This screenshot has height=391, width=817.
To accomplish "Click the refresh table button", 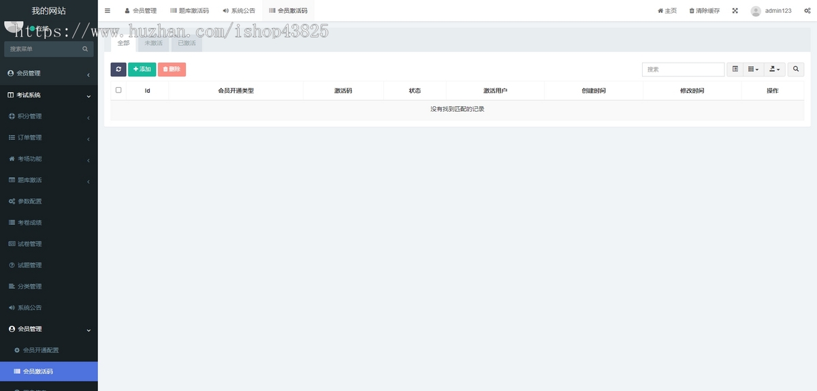I will pyautogui.click(x=118, y=69).
